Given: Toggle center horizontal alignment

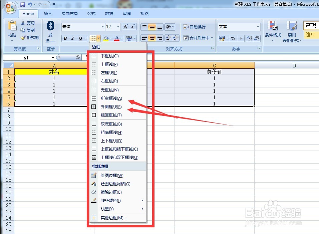Looking at the screenshot, I should click(x=152, y=38).
